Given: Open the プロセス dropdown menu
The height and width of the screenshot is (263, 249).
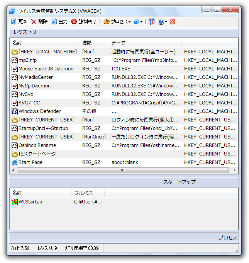Looking at the screenshot, I should [x=117, y=22].
